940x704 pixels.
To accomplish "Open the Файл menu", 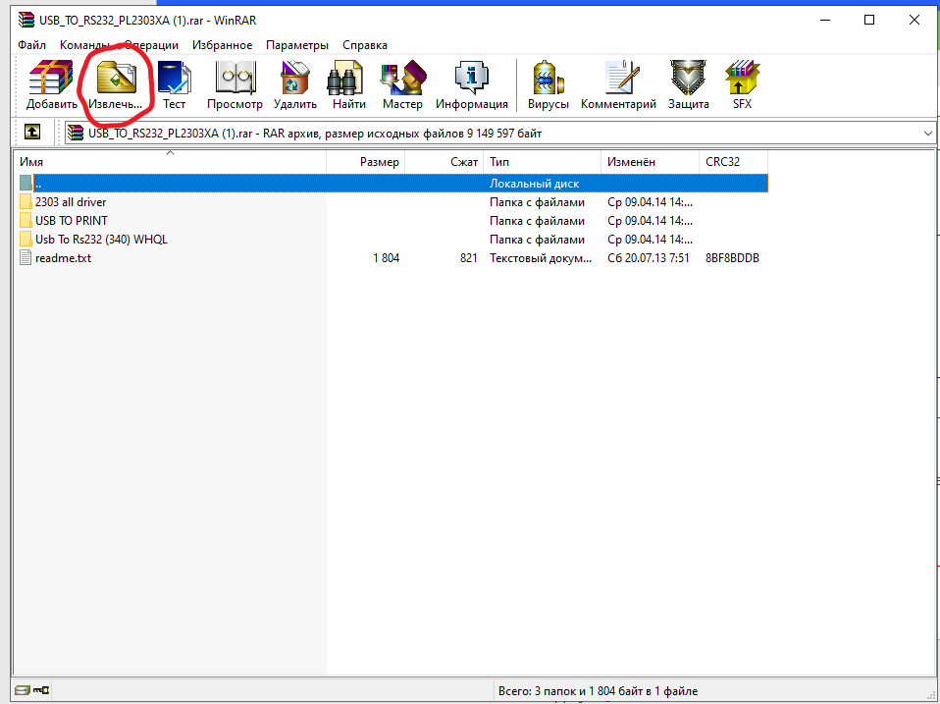I will tap(31, 45).
